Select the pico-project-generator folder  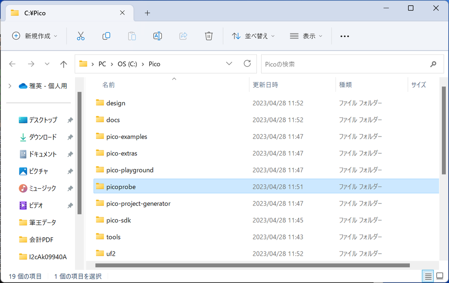point(138,204)
